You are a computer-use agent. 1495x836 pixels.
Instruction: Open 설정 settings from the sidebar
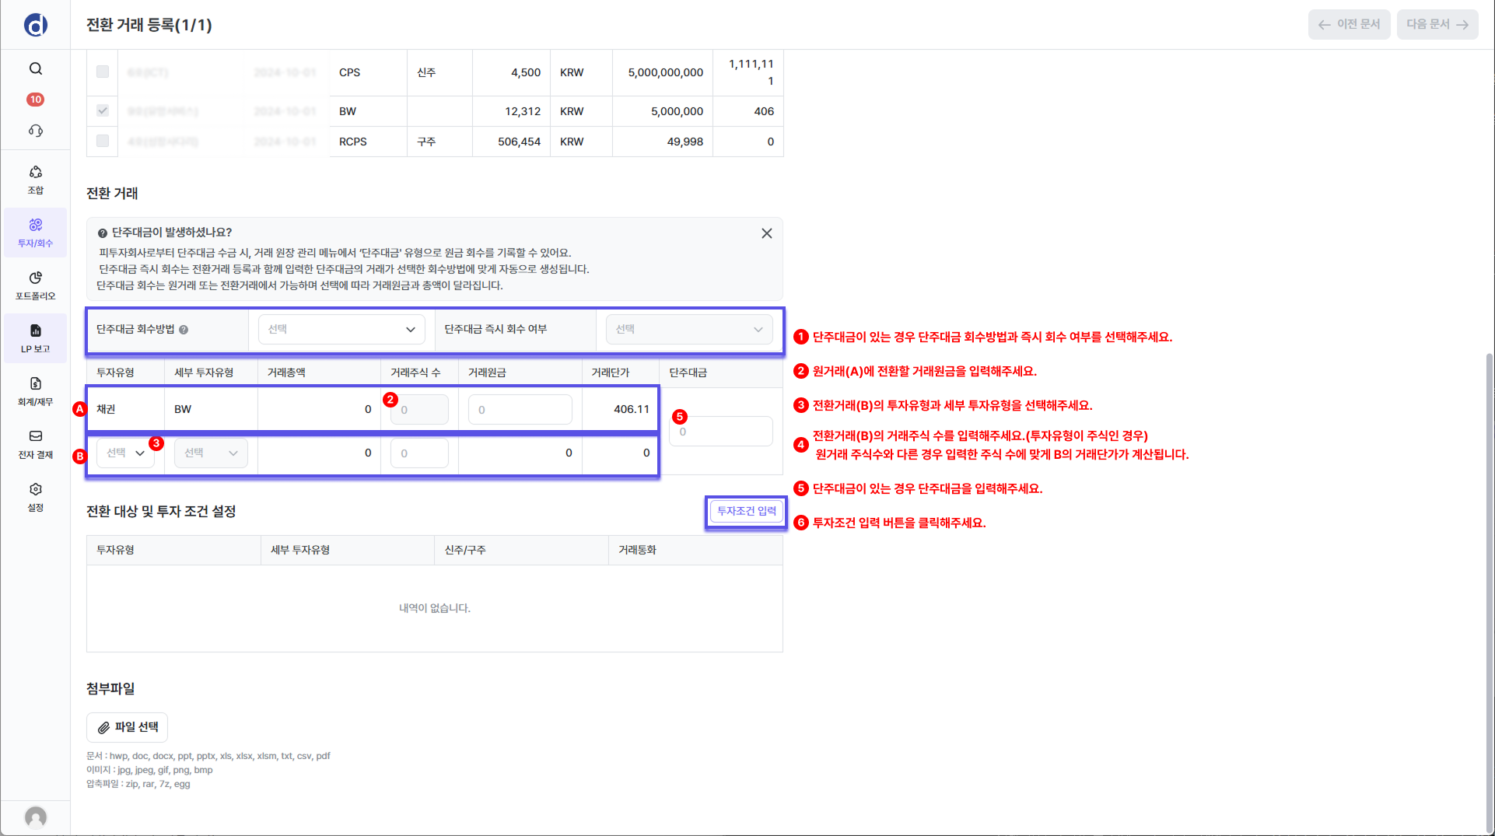click(x=36, y=496)
